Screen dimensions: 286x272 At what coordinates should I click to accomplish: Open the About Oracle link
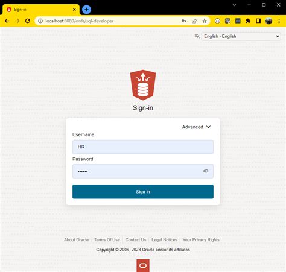pyautogui.click(x=76, y=240)
